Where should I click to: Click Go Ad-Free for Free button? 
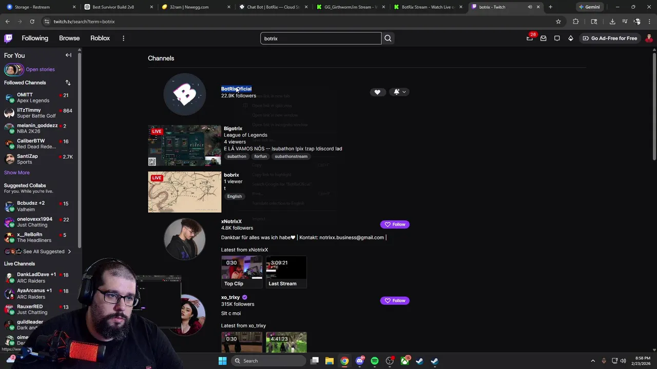click(x=610, y=38)
